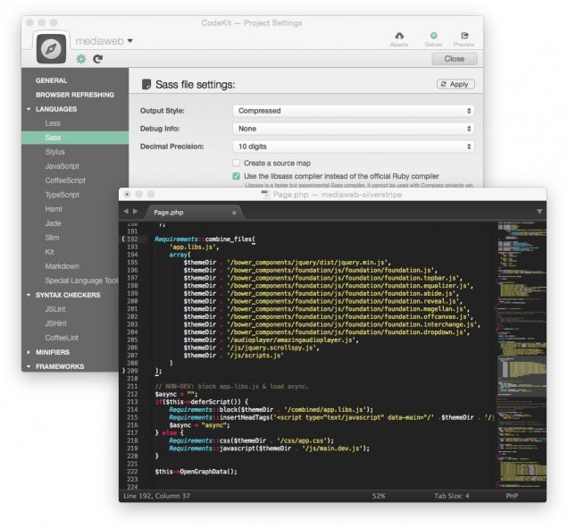The width and height of the screenshot is (568, 528).
Task: Open Jade language settings
Action: tap(53, 223)
